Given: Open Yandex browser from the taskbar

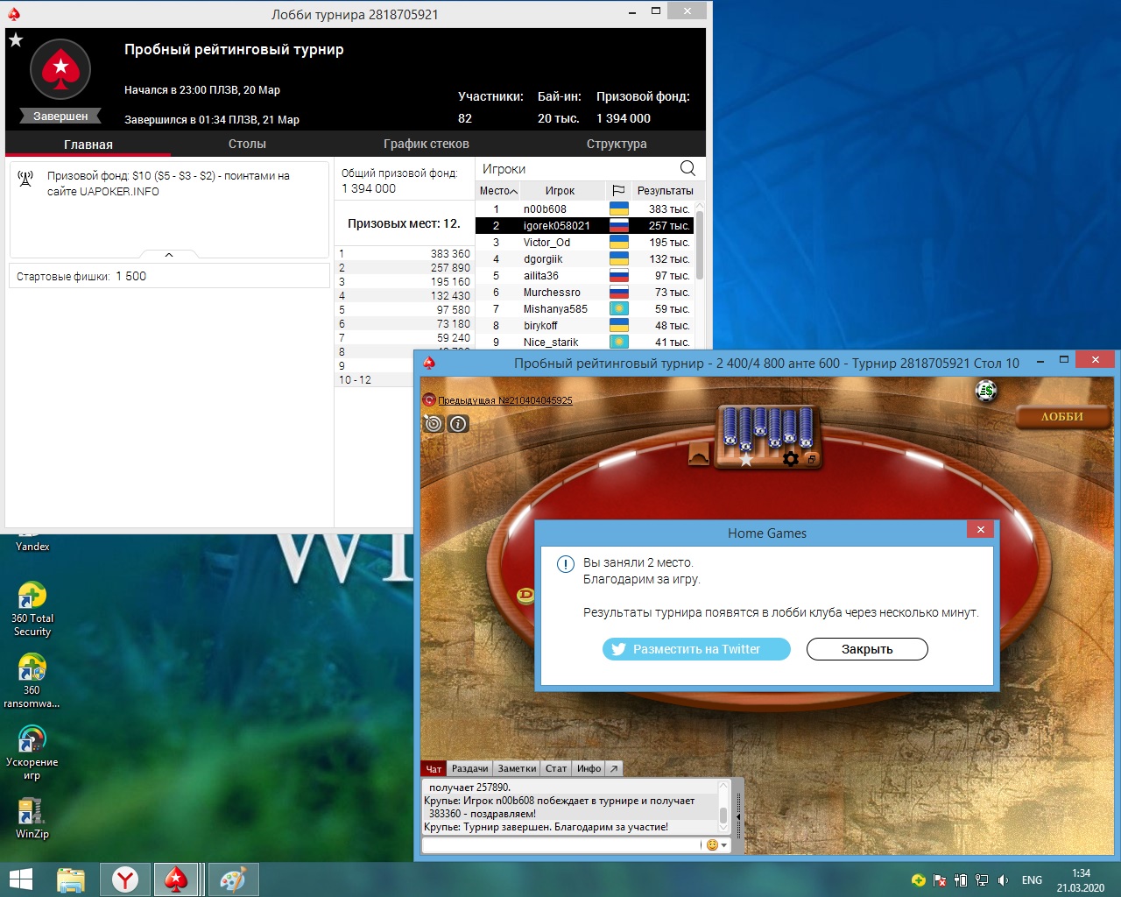Looking at the screenshot, I should click(125, 879).
